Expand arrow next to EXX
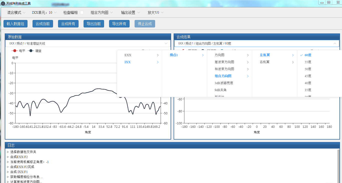 click(158, 55)
